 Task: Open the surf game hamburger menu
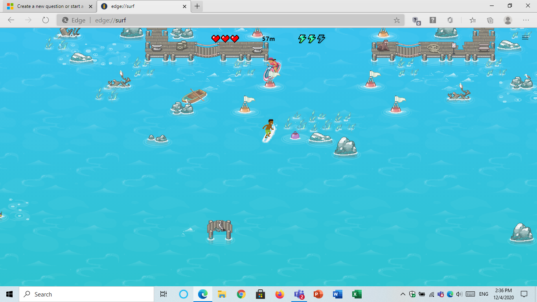point(525,37)
